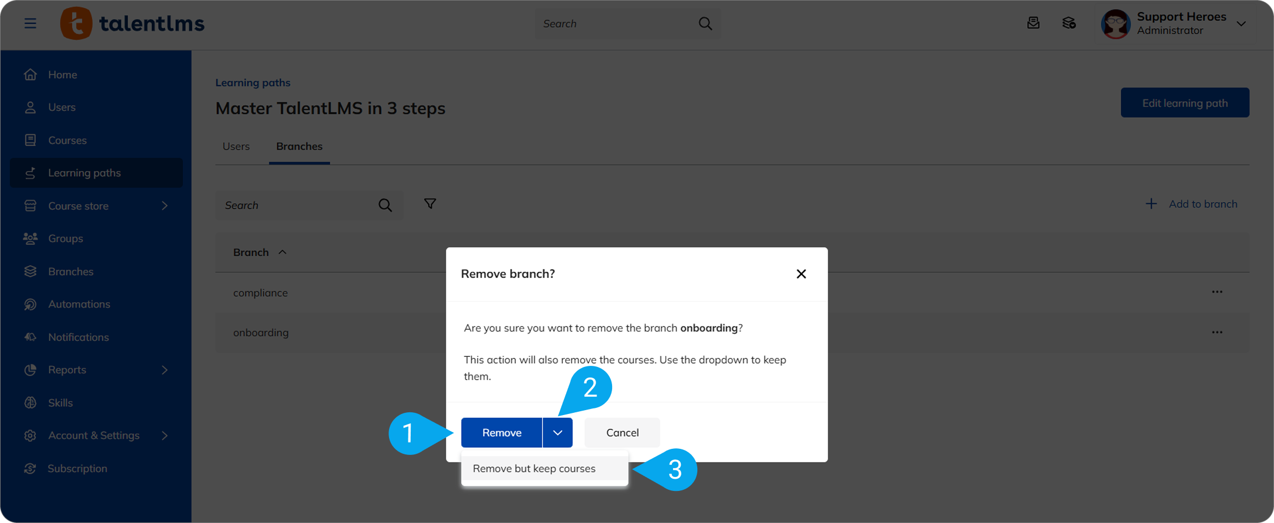This screenshot has height=523, width=1274.
Task: Click the Learning paths breadcrumb link
Action: (252, 82)
